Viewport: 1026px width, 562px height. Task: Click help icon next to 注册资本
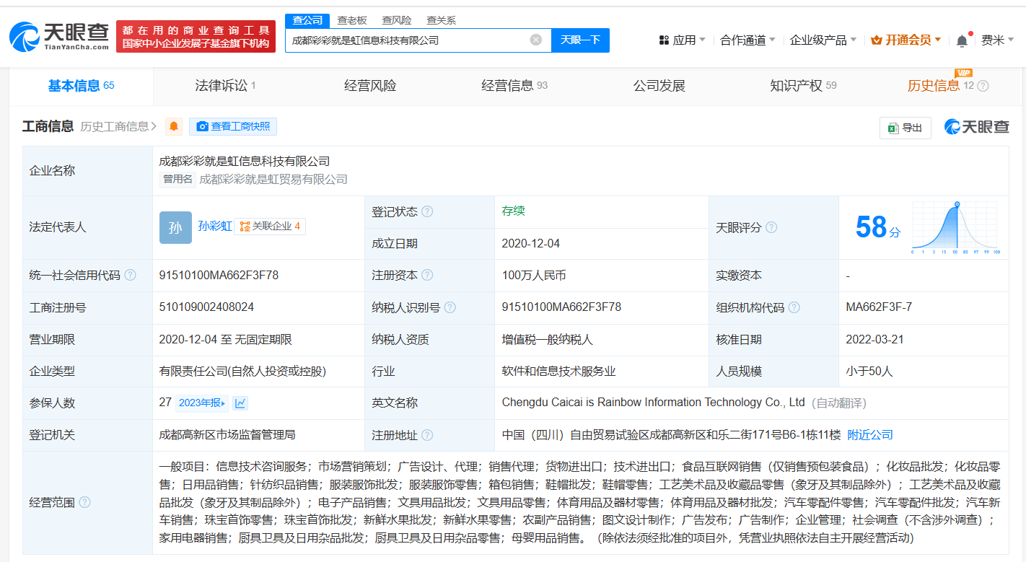427,276
